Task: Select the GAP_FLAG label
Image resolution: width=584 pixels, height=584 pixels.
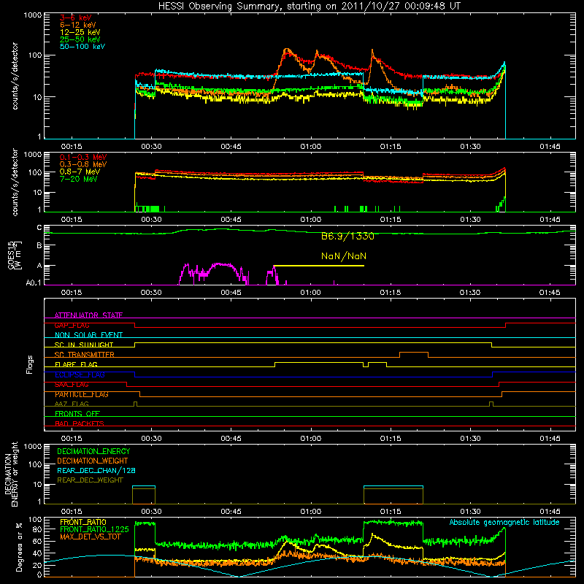Action: click(x=72, y=325)
